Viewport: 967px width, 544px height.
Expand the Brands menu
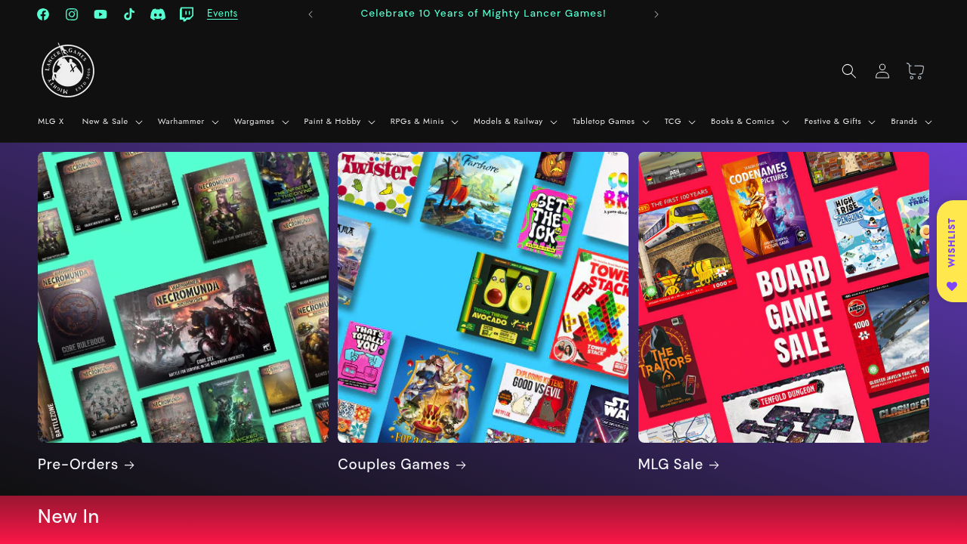pyautogui.click(x=912, y=122)
